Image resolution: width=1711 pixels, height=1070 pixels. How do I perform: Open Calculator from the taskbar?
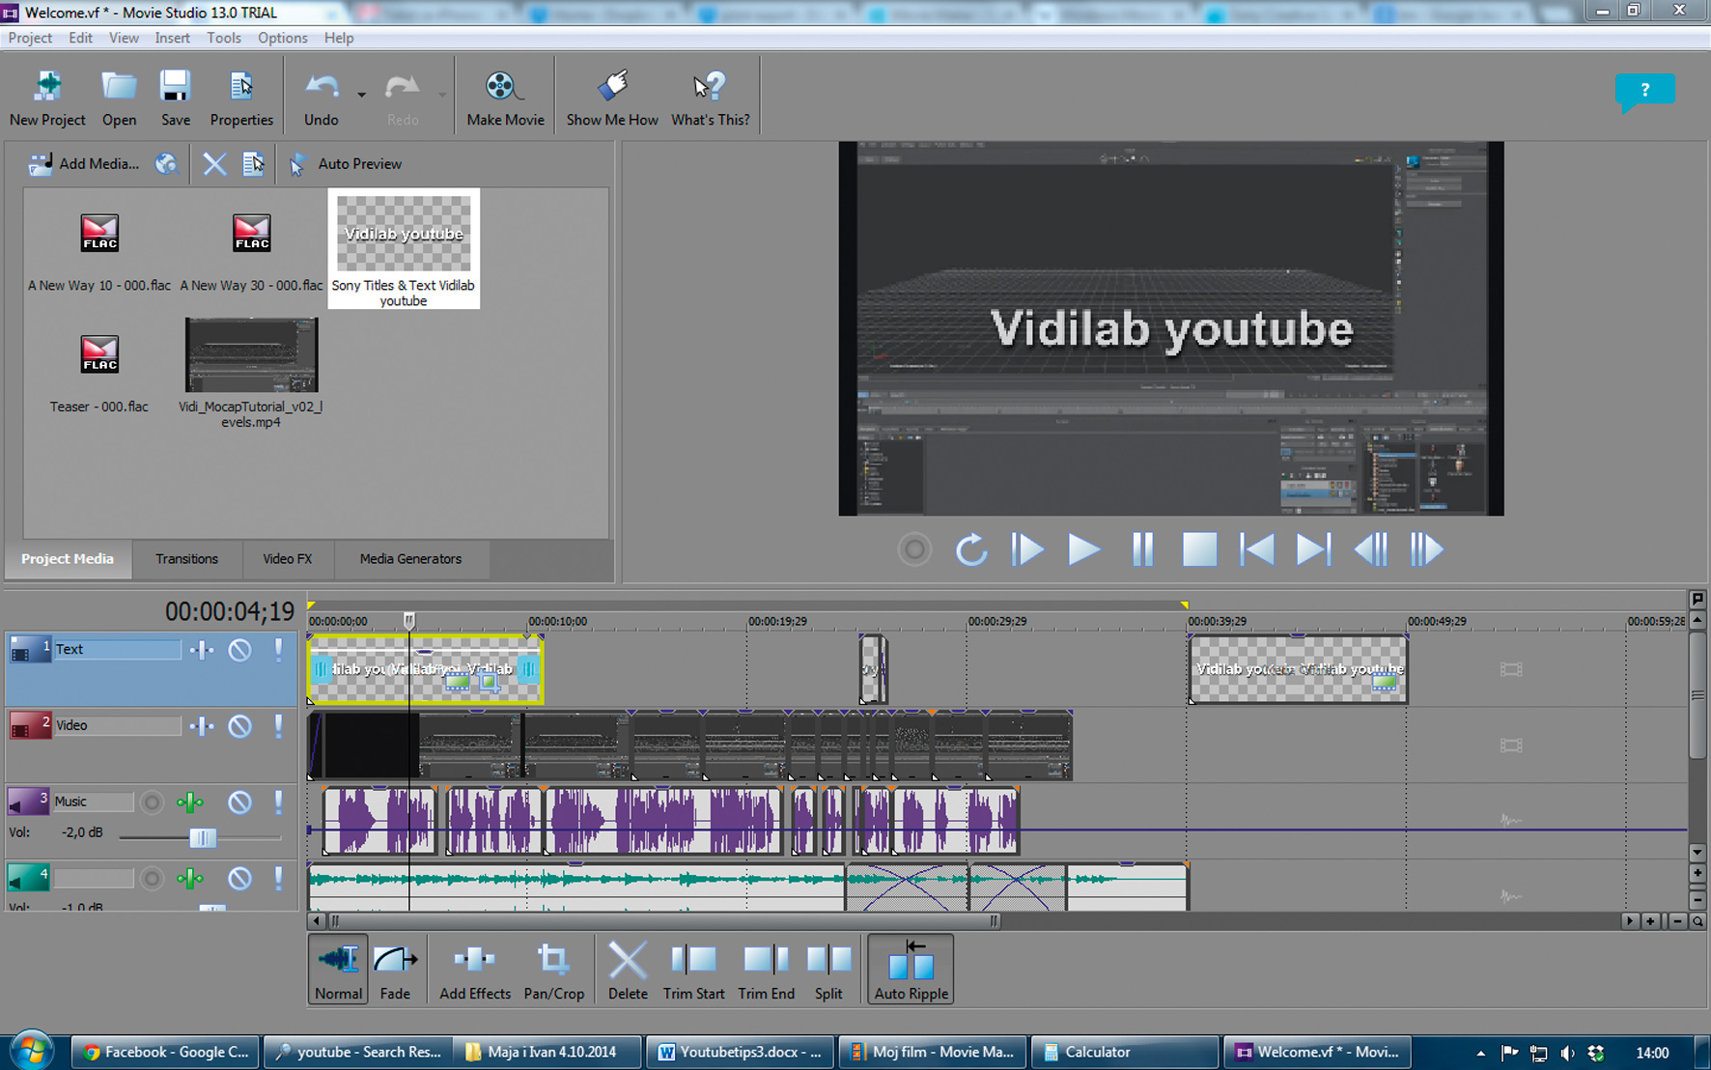1124,1053
